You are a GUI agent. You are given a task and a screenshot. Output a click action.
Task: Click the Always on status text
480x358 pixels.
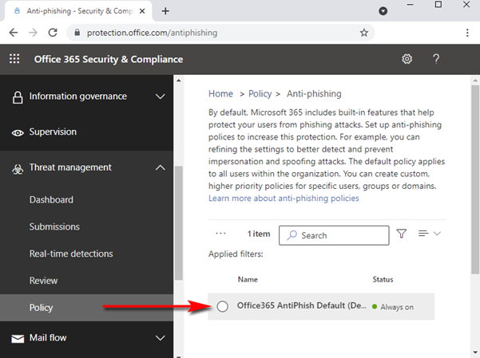(x=397, y=307)
